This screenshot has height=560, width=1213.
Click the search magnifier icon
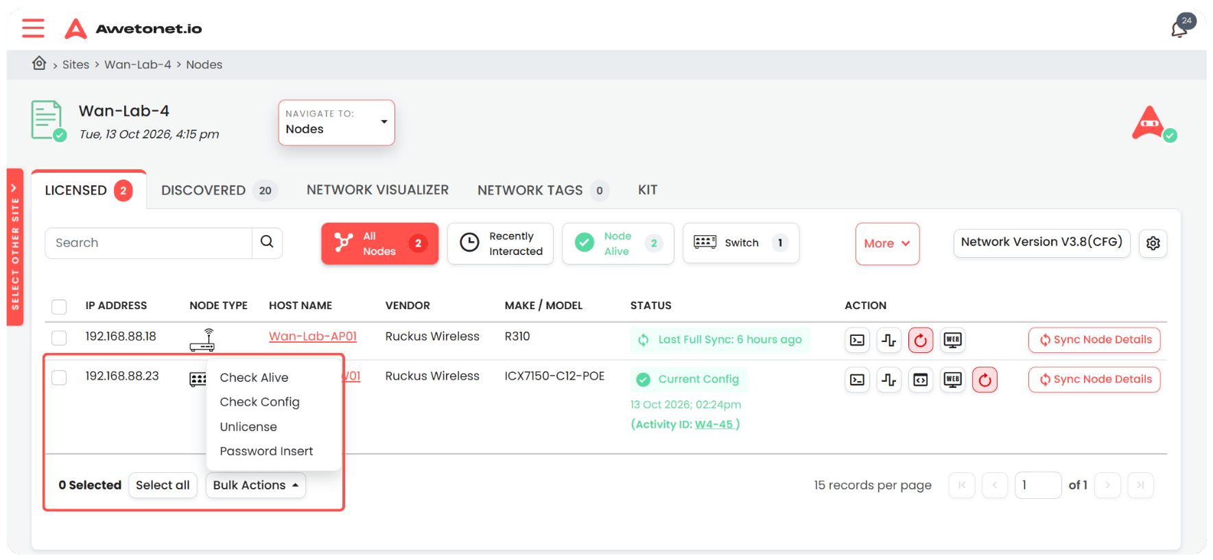(x=267, y=243)
